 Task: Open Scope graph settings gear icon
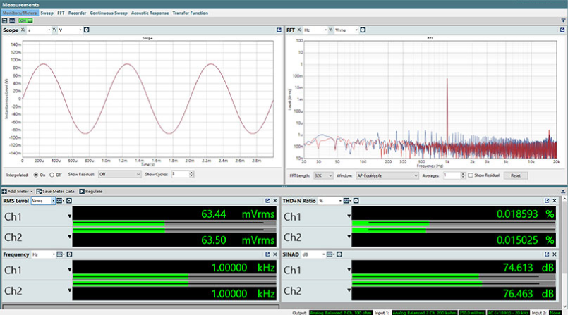tap(86, 30)
